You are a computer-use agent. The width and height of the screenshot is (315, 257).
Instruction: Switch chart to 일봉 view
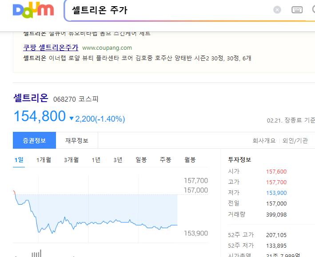(141, 160)
